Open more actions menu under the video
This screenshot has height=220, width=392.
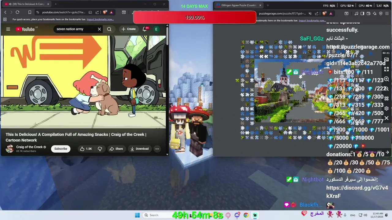(x=157, y=149)
